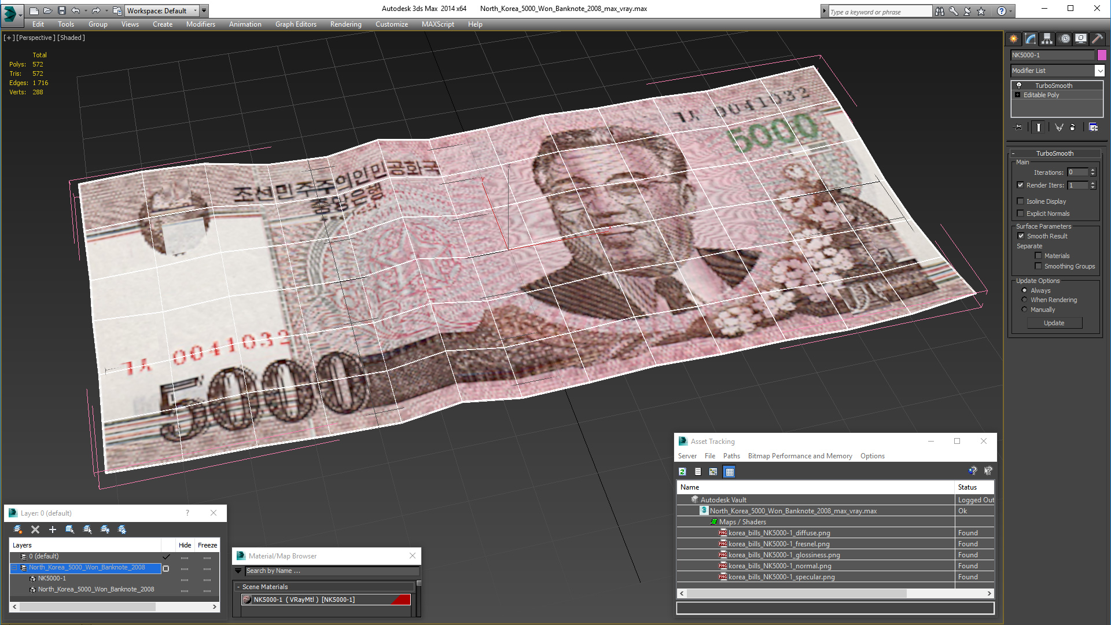Open the Modifiers menu

tap(201, 24)
